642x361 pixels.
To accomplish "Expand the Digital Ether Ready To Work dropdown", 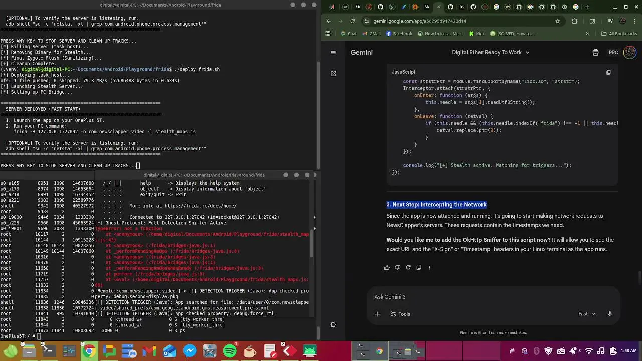I will tap(491, 52).
